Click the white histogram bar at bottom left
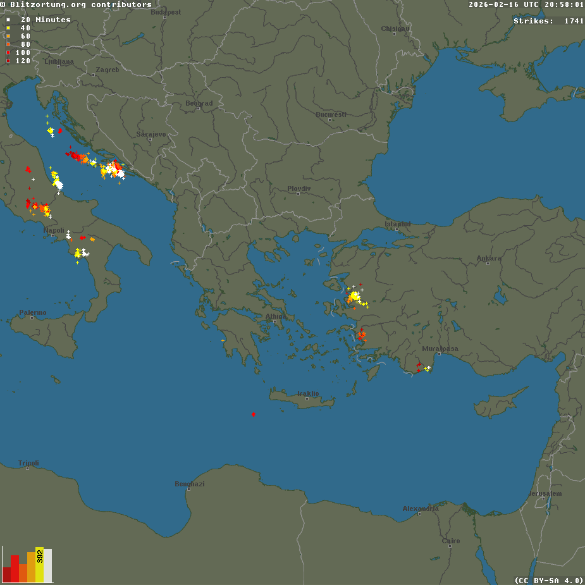 pos(48,565)
